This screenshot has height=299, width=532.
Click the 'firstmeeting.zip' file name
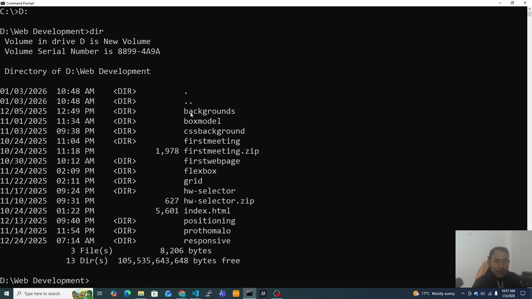[221, 151]
